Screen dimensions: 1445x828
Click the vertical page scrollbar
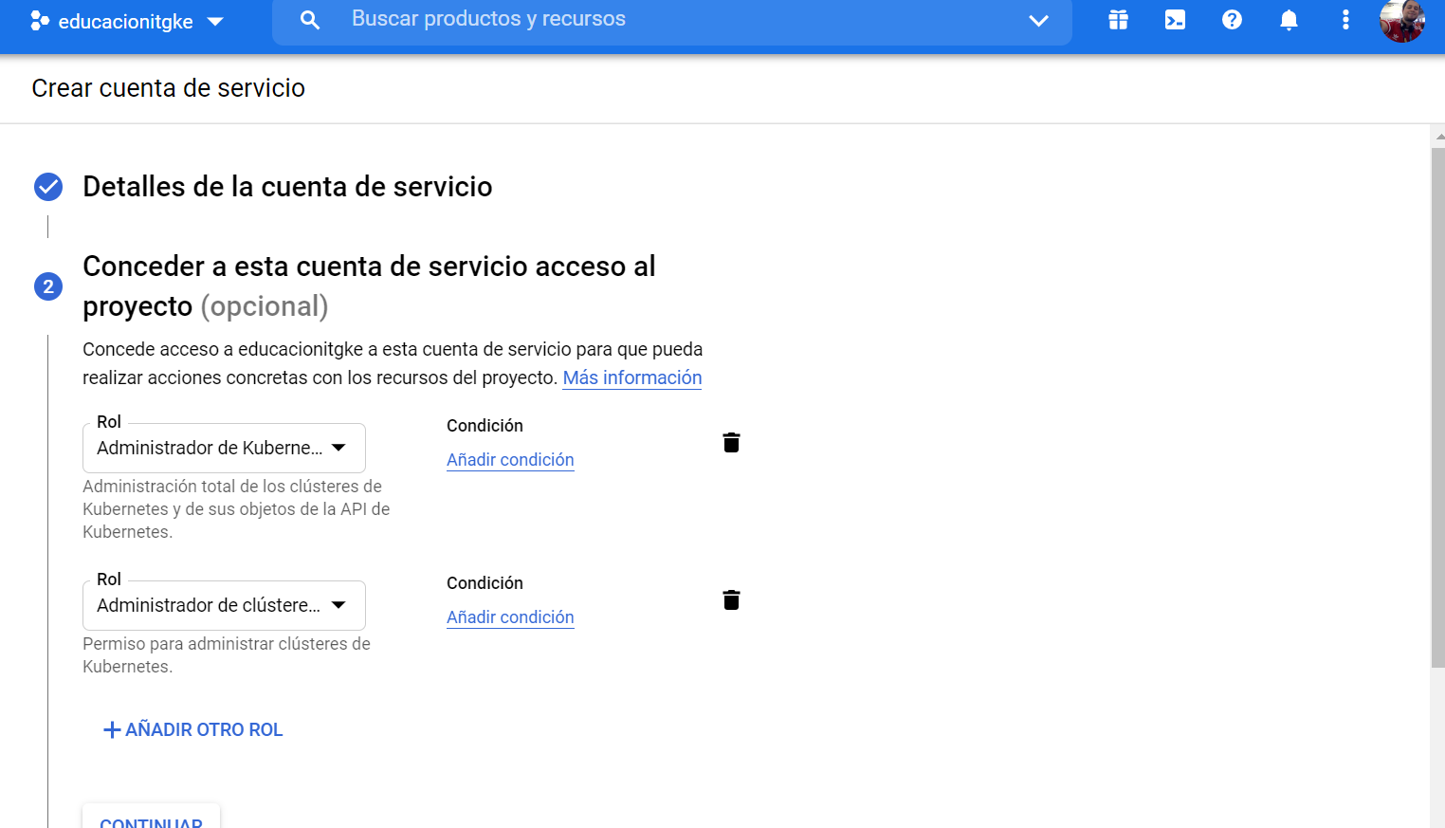[x=1437, y=408]
